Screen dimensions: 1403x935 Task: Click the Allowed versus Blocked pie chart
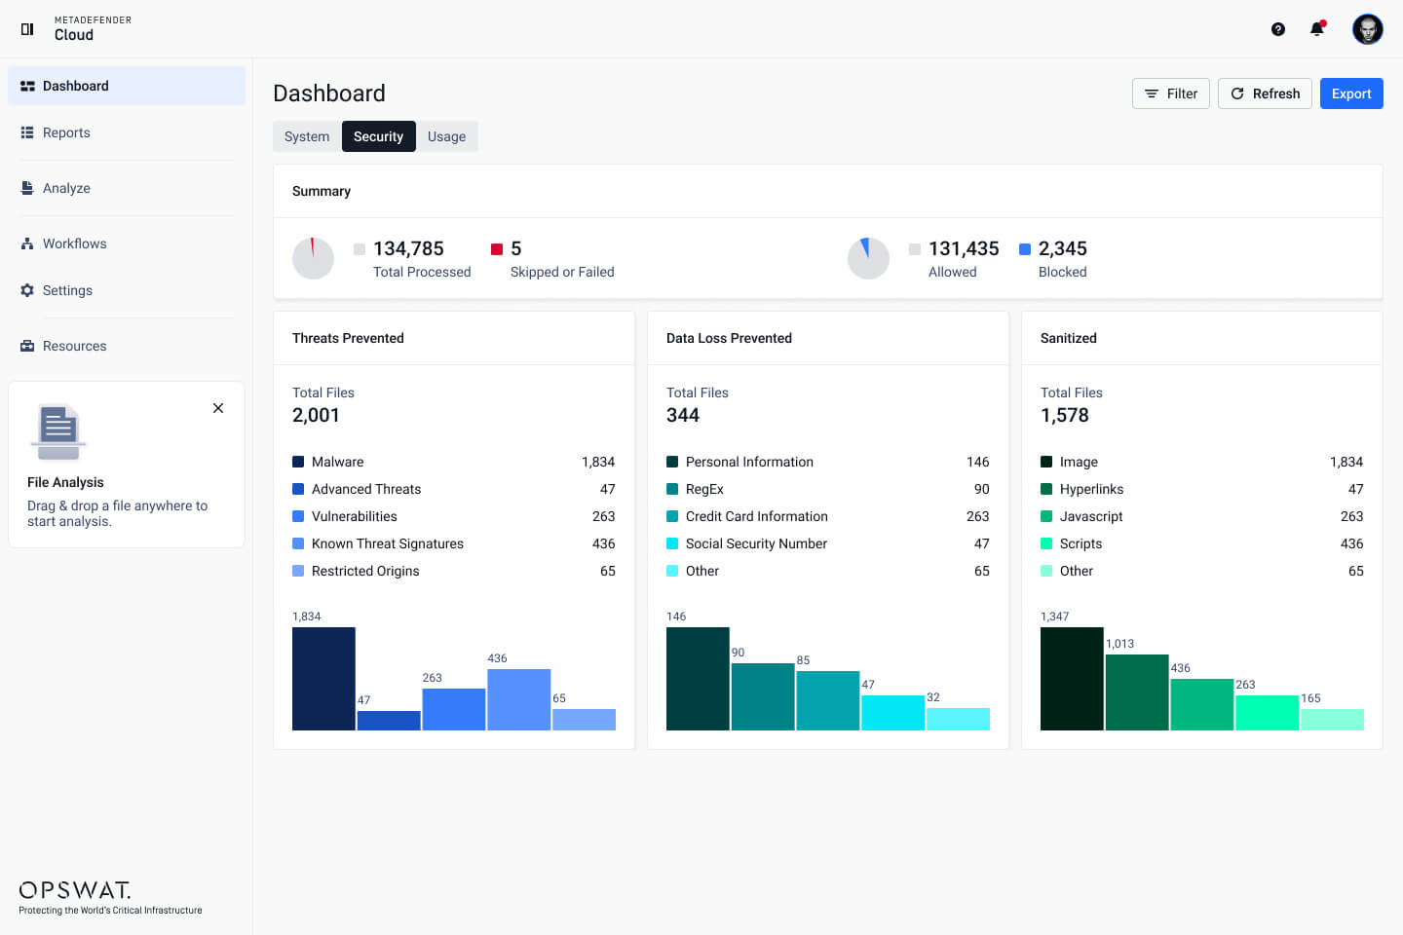(868, 258)
